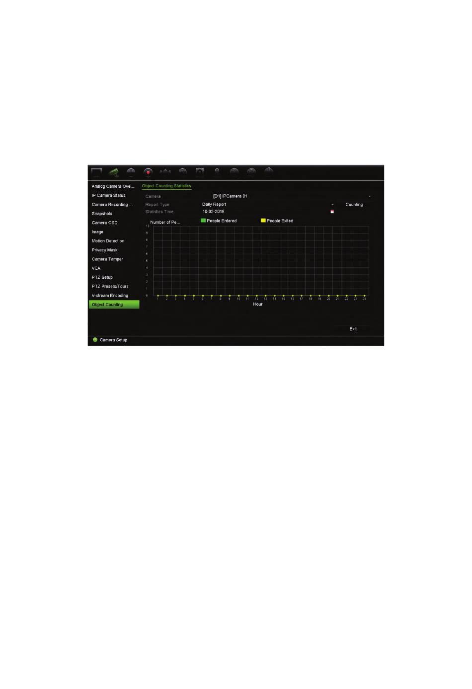Viewport: 472px width, 689px height.
Task: Open the user management person icon
Action: click(217, 172)
